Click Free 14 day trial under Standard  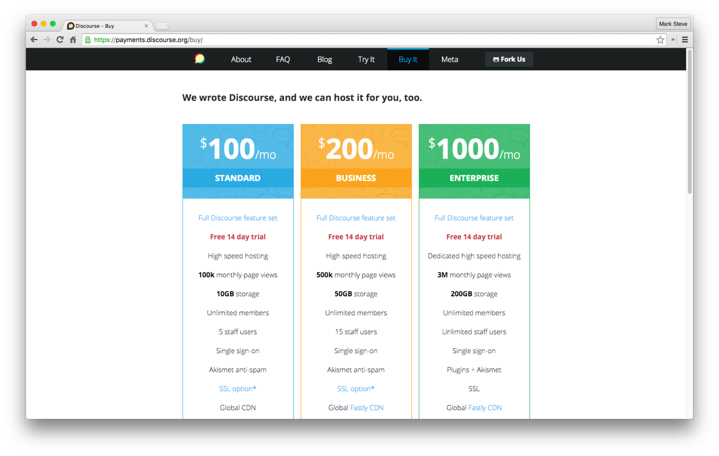pyautogui.click(x=238, y=237)
